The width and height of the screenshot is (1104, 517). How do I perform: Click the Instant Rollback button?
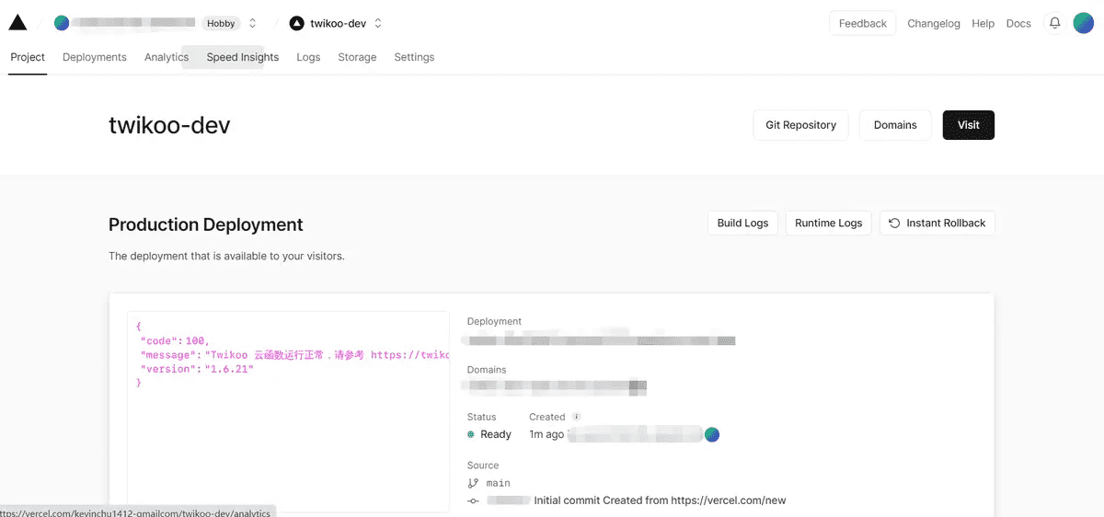tap(937, 223)
